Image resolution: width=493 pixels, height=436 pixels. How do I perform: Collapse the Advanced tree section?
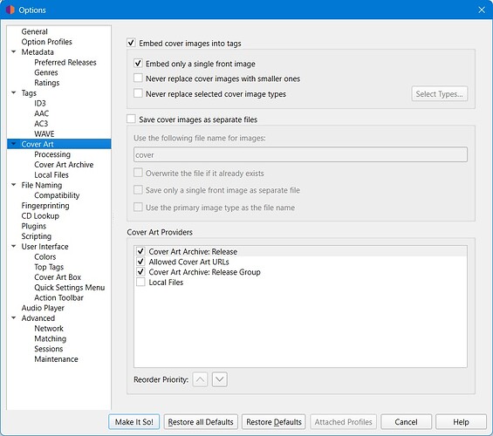(13, 318)
